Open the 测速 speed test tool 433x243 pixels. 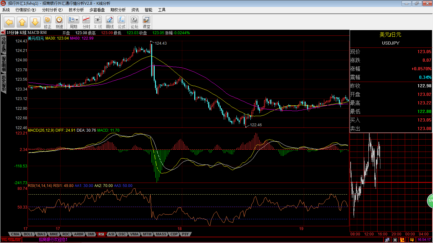click(59, 22)
